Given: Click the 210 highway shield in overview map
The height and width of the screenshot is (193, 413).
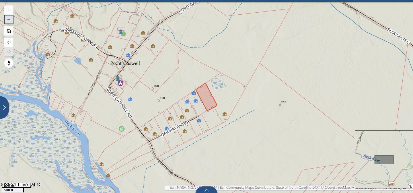Looking at the screenshot, I should (391, 184).
